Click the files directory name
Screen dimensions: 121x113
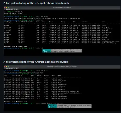[60, 88]
